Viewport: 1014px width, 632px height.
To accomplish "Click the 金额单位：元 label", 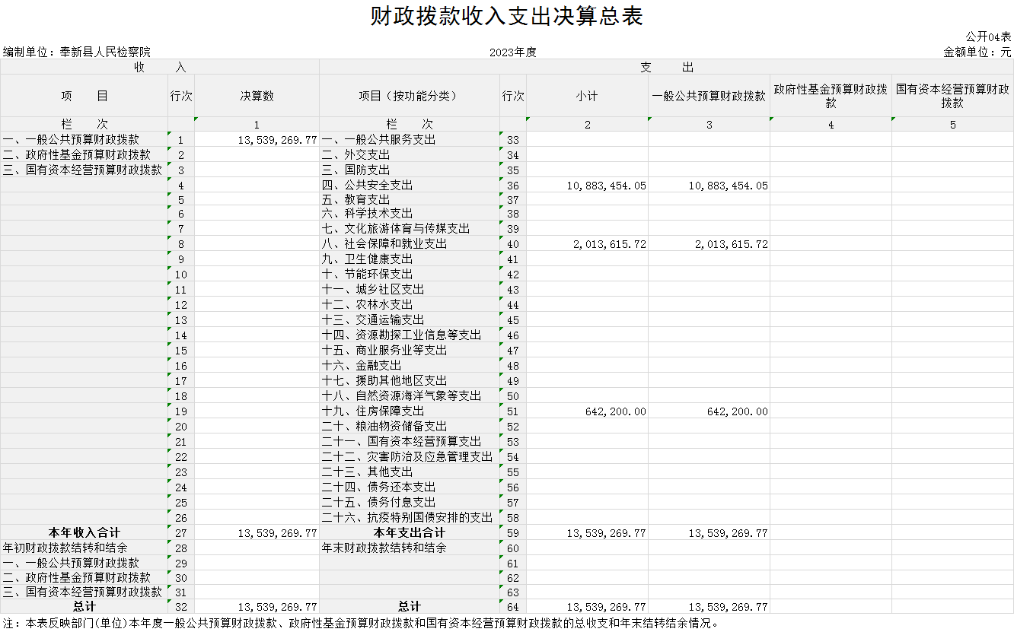I will pos(977,52).
